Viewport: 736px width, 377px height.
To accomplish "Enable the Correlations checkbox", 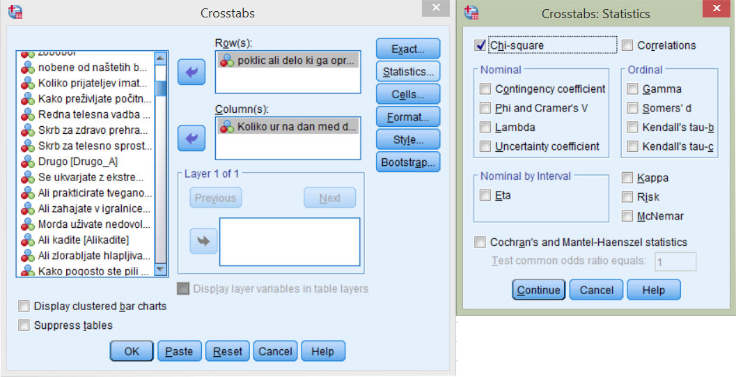I will pos(627,45).
